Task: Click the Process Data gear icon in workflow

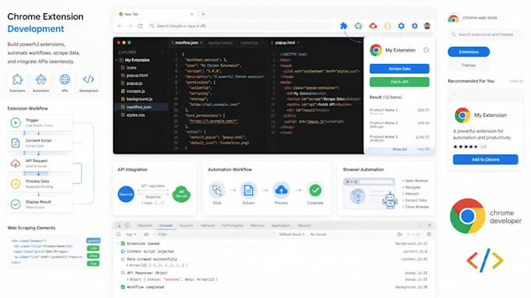Action: [16, 183]
